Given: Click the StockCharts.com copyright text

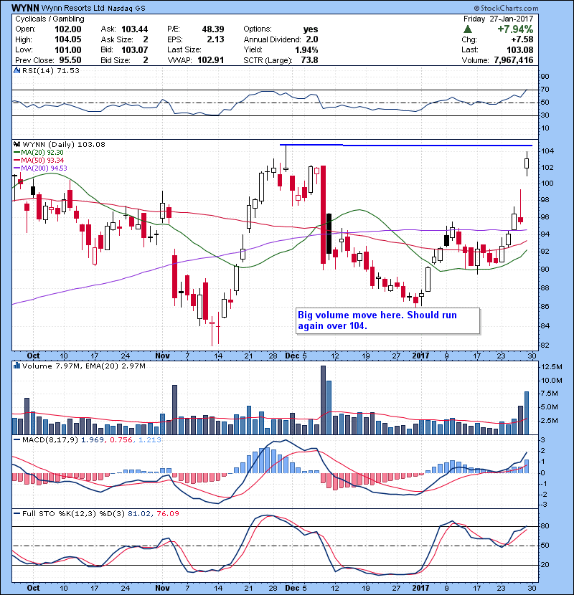Looking at the screenshot, I should click(x=506, y=8).
